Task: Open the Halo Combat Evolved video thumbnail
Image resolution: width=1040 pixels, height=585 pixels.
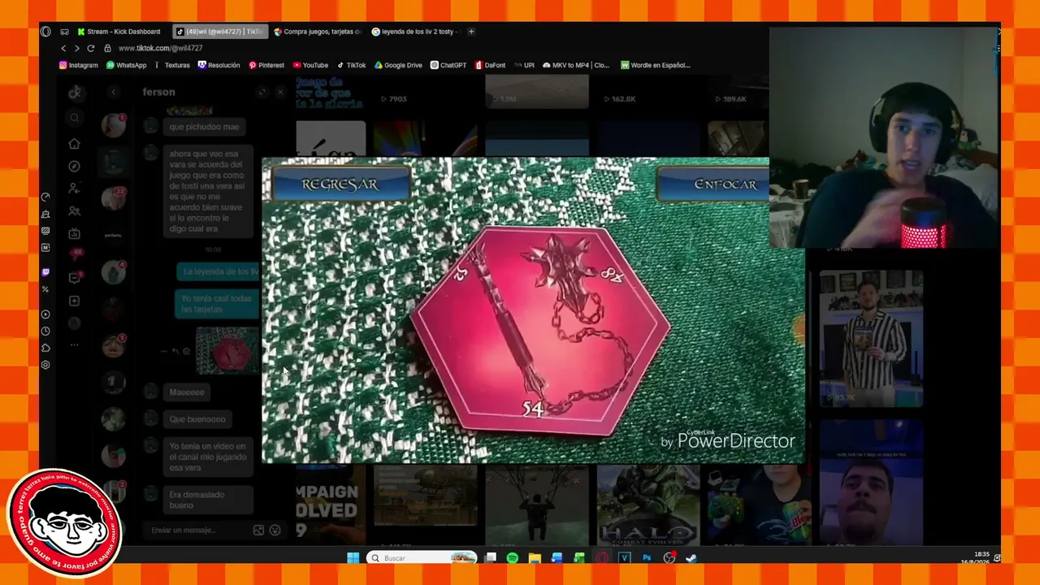Action: pyautogui.click(x=648, y=505)
